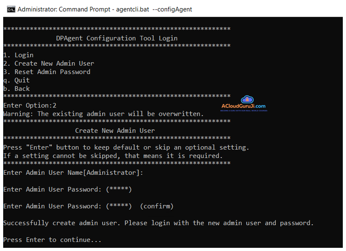Click the "q. Quit" menu line
Screen dimensions: 346x251
pyautogui.click(x=16, y=80)
